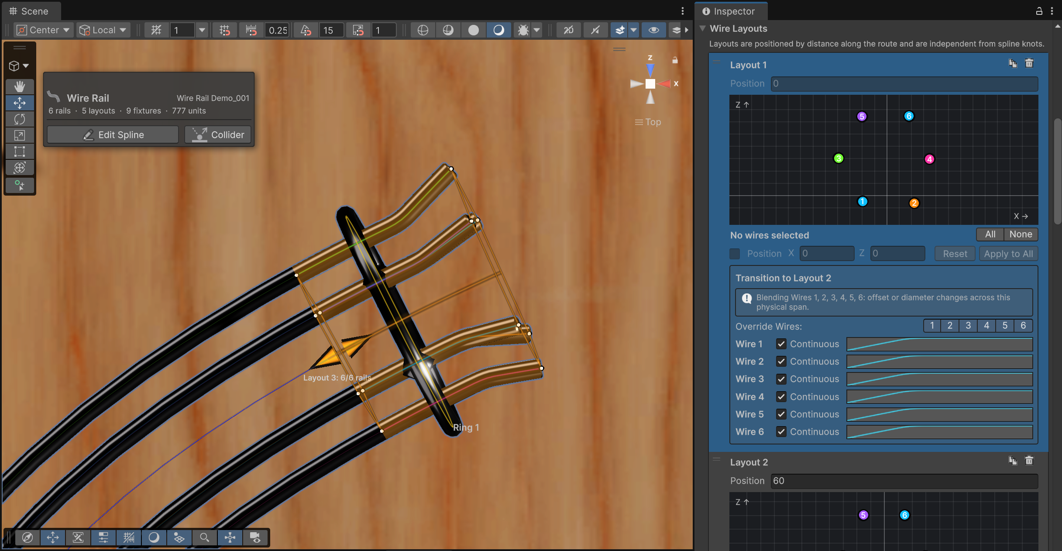Open the Center pivot mode dropdown

click(43, 30)
